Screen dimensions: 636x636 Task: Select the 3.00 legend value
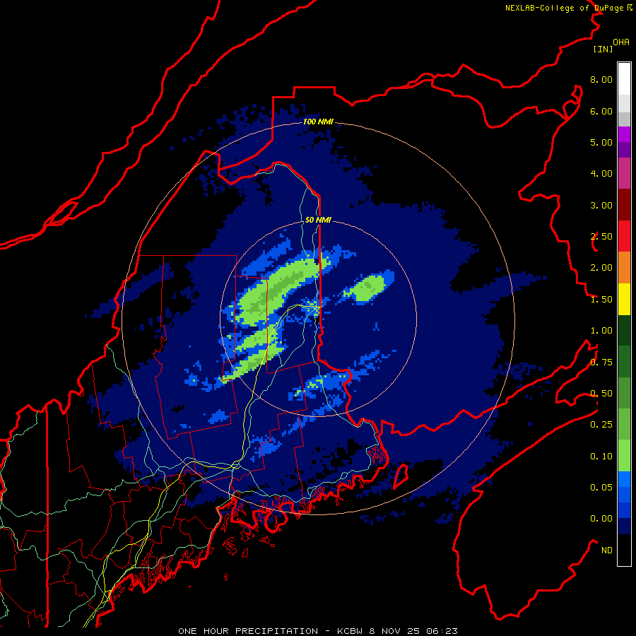pos(601,205)
